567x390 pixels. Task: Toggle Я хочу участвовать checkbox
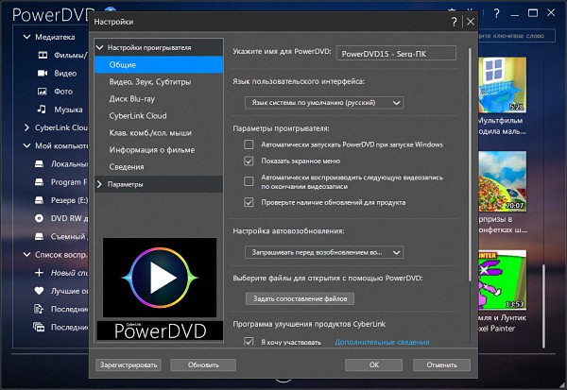pyautogui.click(x=249, y=342)
